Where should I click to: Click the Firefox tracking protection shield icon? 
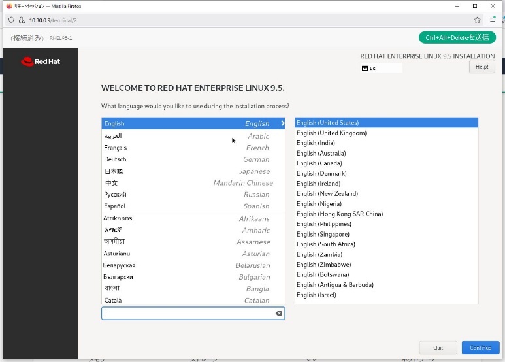pos(12,20)
